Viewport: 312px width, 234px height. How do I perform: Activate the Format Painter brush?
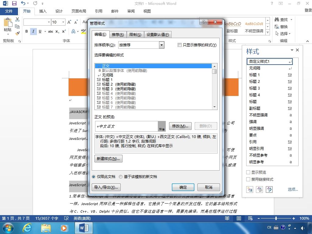pos(17,33)
